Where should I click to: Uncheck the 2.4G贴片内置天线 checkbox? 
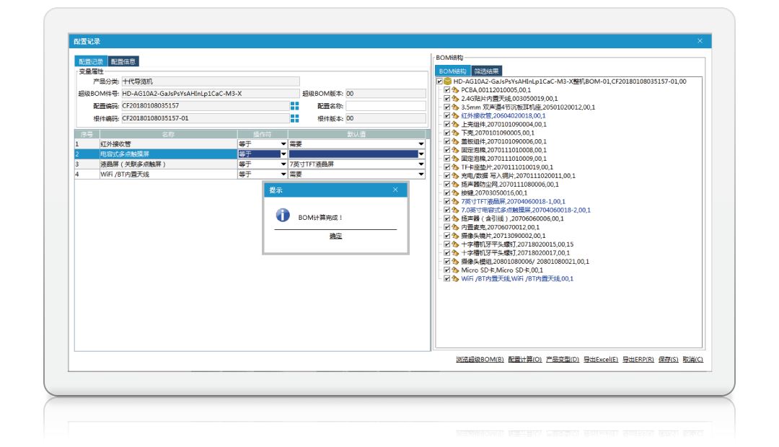(447, 99)
